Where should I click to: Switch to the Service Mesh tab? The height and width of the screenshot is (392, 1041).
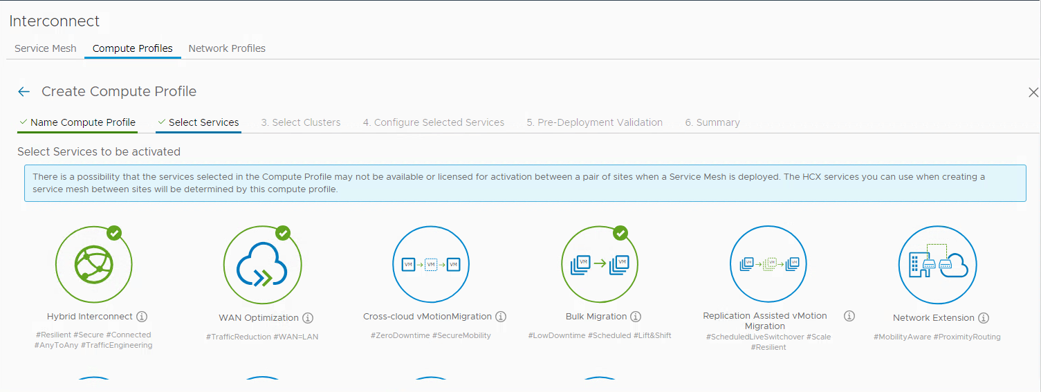point(46,48)
